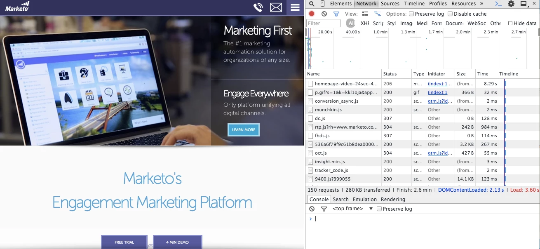Click the 4 MIN DEMO button
The height and width of the screenshot is (249, 540).
177,242
